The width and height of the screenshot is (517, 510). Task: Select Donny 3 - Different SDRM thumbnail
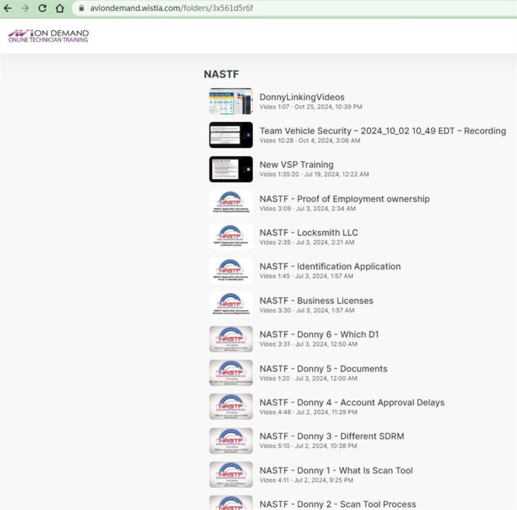(x=231, y=441)
